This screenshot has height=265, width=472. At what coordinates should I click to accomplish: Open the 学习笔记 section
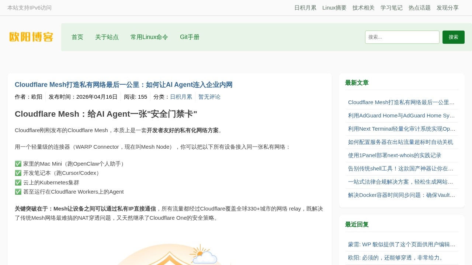(x=391, y=7)
